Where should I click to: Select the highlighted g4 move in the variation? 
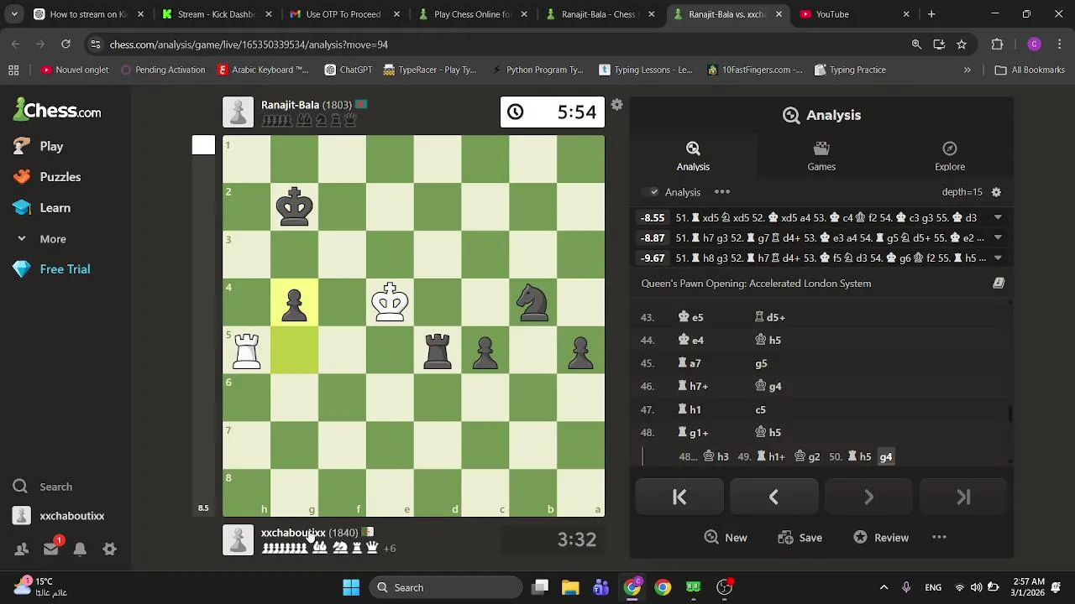(x=885, y=457)
